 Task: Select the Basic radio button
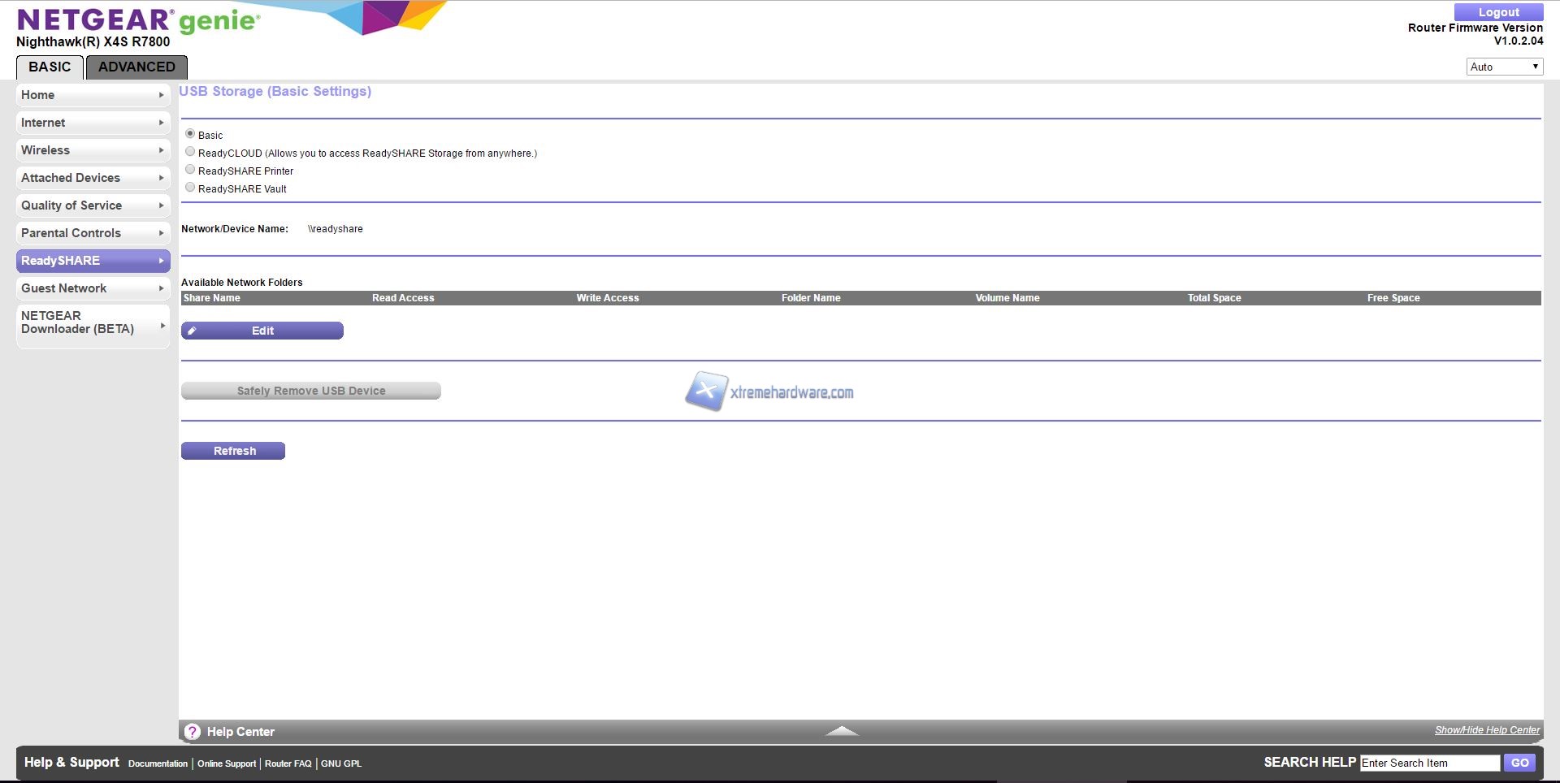[190, 134]
